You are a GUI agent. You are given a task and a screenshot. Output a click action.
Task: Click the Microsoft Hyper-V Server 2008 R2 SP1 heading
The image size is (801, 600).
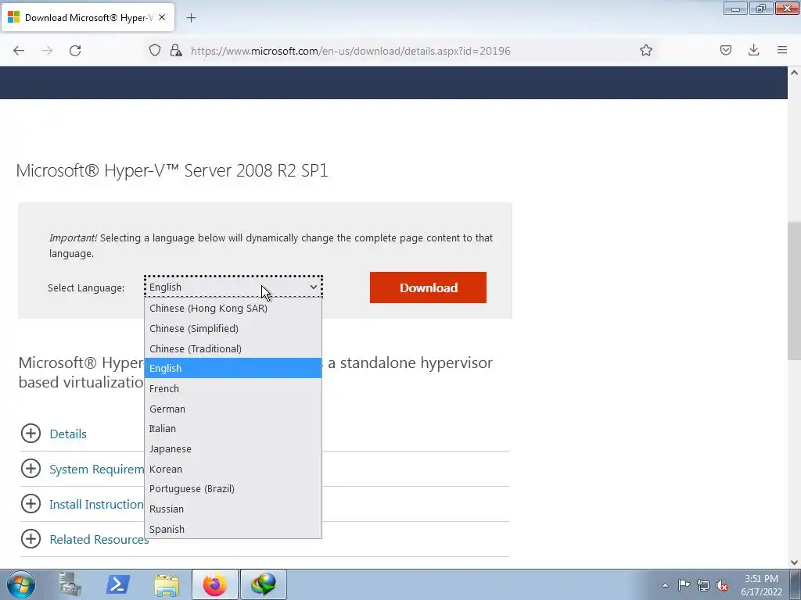click(172, 170)
